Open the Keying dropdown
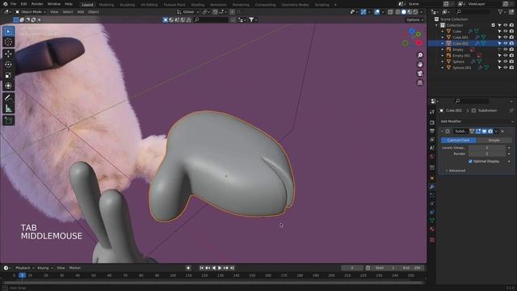The width and height of the screenshot is (517, 291). pos(44,268)
